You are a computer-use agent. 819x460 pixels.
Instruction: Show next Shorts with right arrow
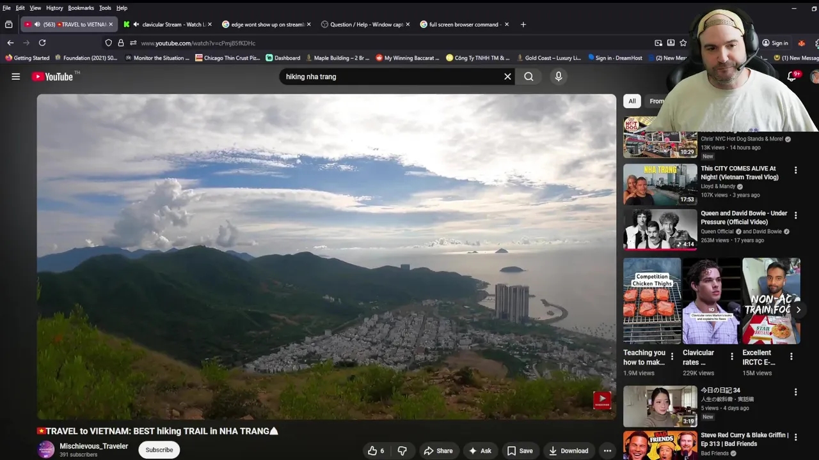(798, 310)
